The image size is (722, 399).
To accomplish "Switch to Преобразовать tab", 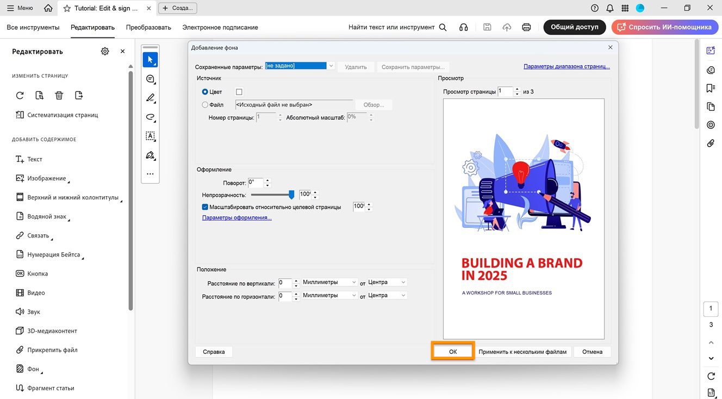I will point(148,27).
